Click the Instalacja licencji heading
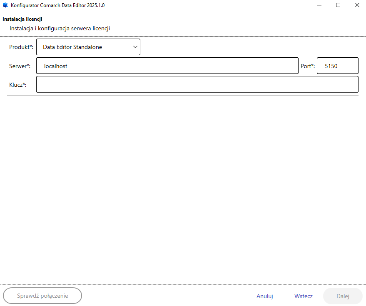This screenshot has height=306, width=366. point(22,19)
